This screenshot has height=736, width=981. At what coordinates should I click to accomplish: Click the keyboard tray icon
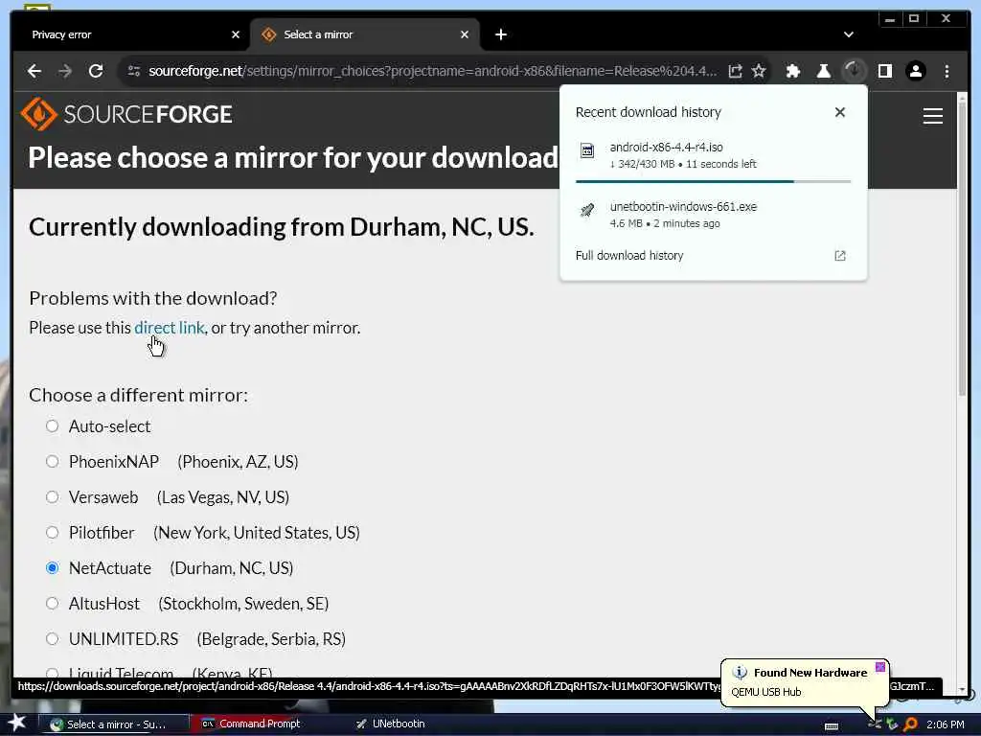coord(832,726)
